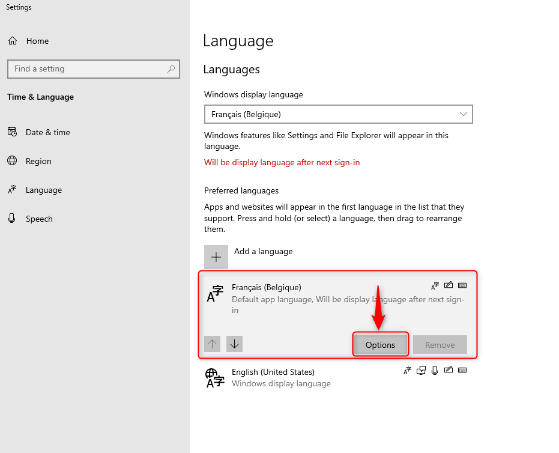Screen dimensions: 559x453
Task: Click the Remove button
Action: (x=440, y=345)
